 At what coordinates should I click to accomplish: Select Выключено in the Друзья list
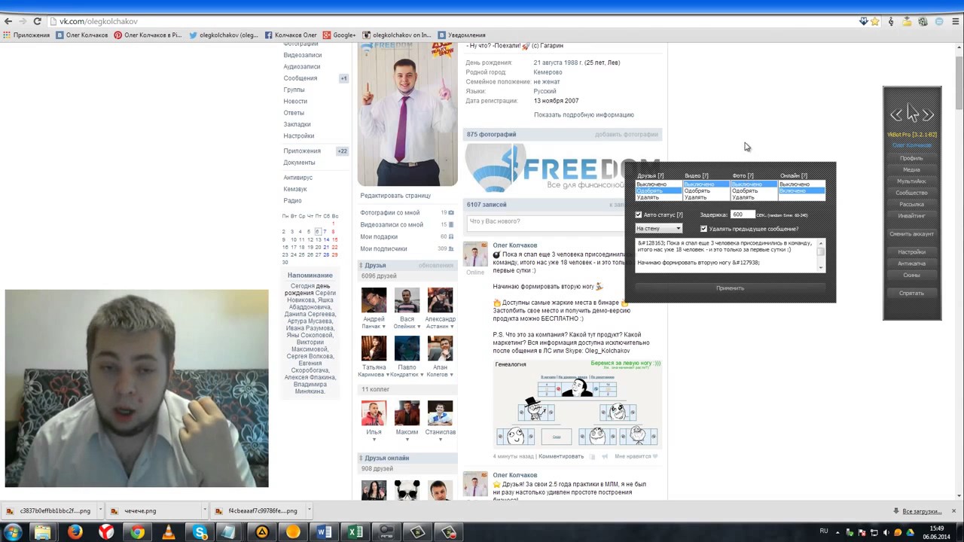658,184
